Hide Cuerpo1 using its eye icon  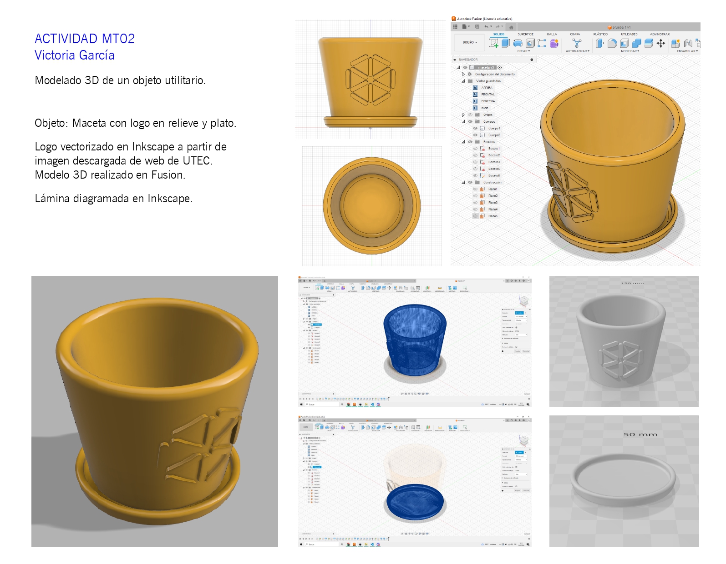pos(475,128)
